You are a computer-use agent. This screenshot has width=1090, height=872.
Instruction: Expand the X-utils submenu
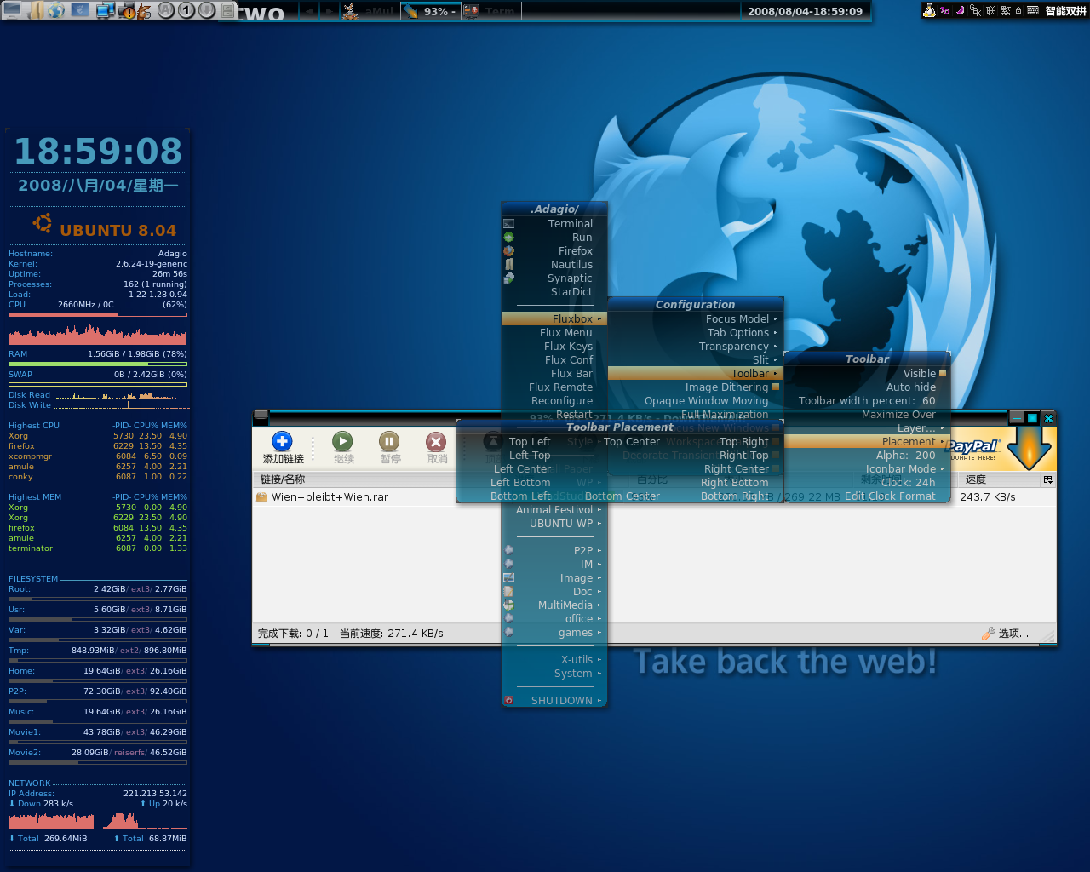pos(554,659)
